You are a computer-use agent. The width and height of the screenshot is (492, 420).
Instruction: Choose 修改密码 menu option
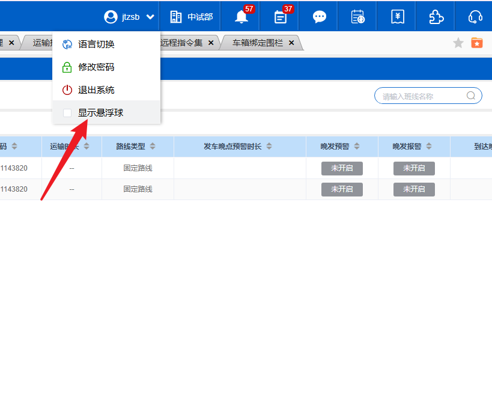tap(96, 67)
